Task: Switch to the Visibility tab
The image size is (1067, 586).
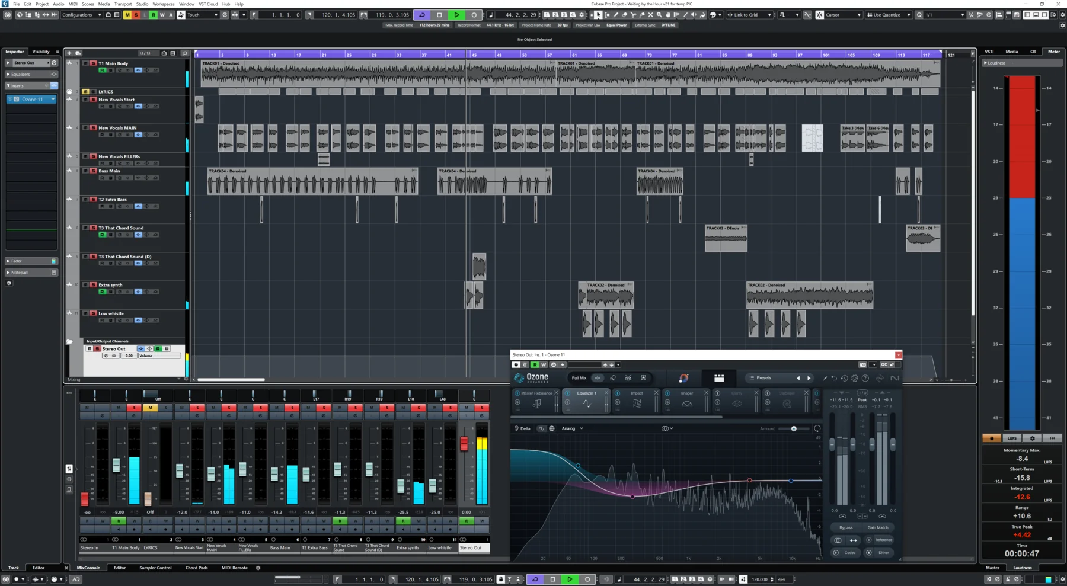Action: point(41,52)
